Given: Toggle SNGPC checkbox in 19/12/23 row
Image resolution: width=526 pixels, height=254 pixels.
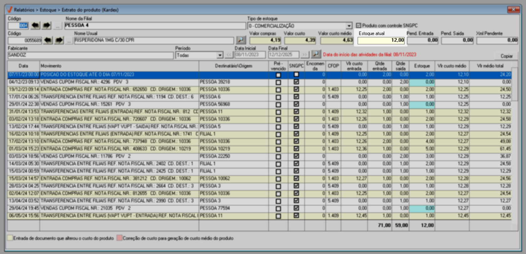Looking at the screenshot, I should click(296, 89).
